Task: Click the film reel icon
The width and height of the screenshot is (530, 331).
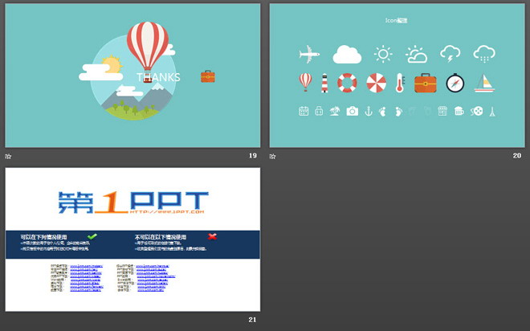Action: pos(476,111)
